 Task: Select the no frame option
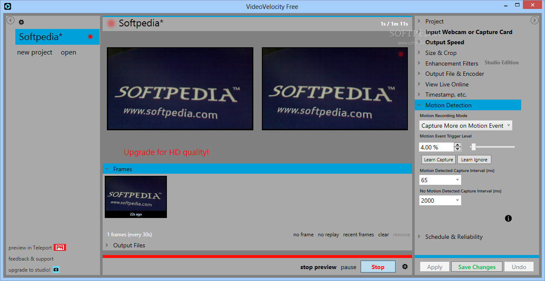coord(303,235)
